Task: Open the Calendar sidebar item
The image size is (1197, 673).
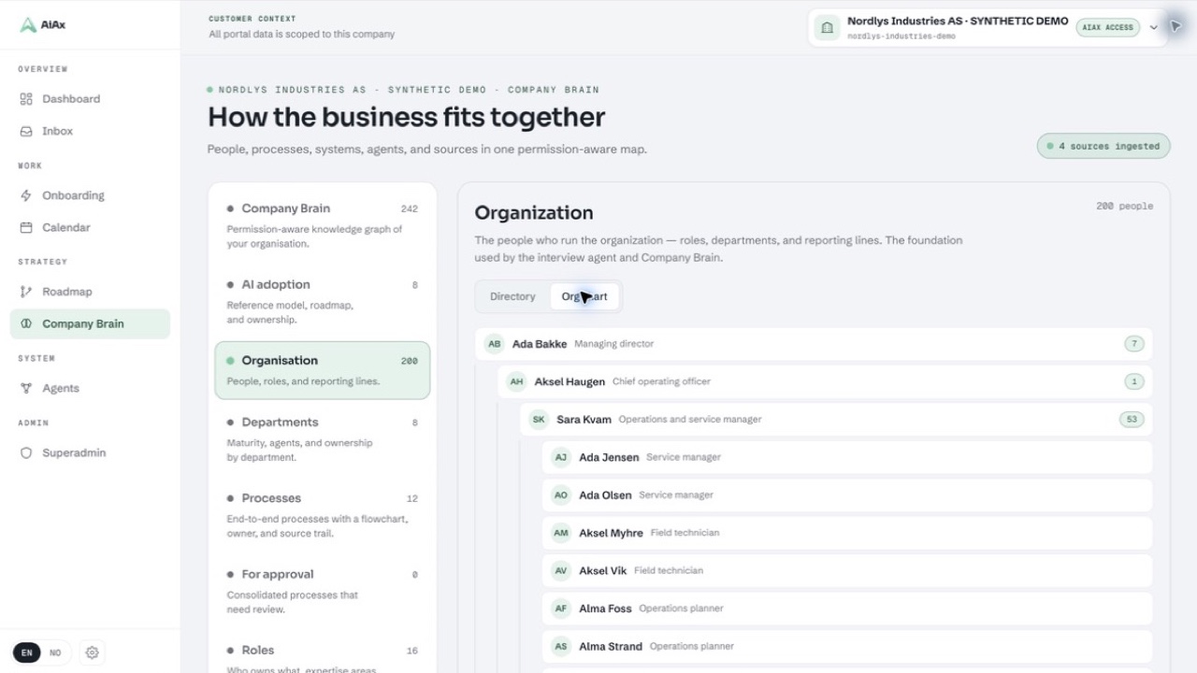Action: [x=90, y=228]
